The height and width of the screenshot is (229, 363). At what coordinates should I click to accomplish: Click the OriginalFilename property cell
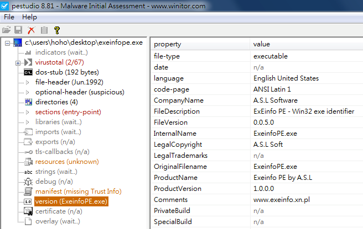pos(180,167)
